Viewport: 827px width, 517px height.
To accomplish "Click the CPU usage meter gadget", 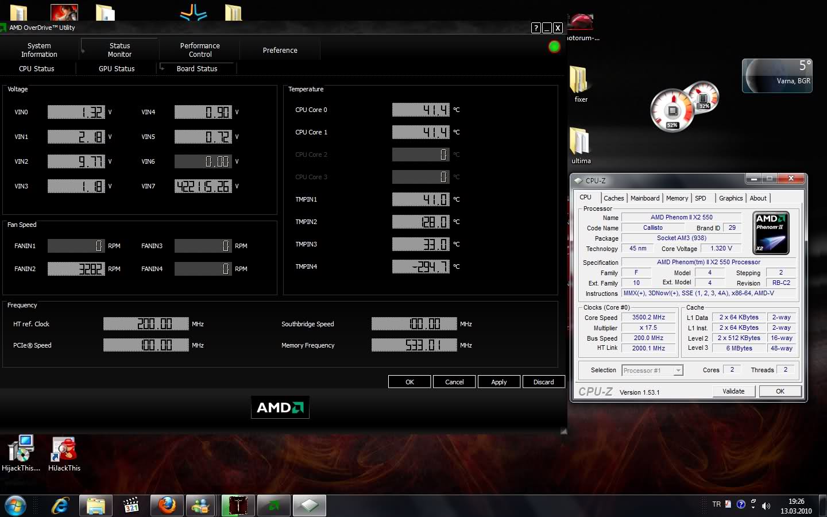I will click(x=672, y=111).
